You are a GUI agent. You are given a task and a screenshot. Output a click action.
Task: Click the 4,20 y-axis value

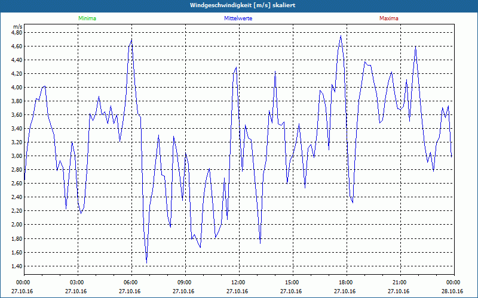pos(17,73)
